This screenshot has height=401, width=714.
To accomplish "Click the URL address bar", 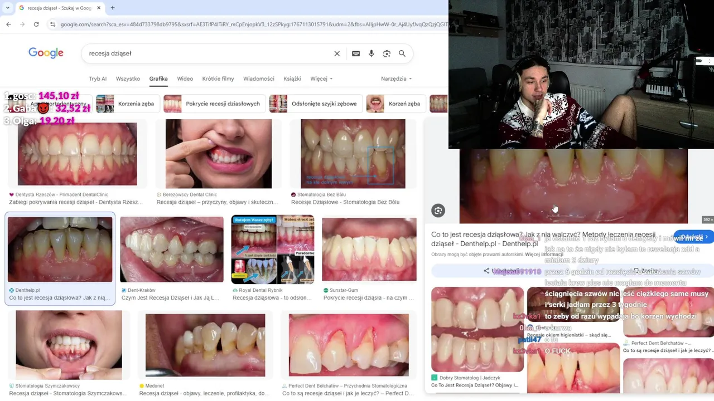I will tap(253, 24).
